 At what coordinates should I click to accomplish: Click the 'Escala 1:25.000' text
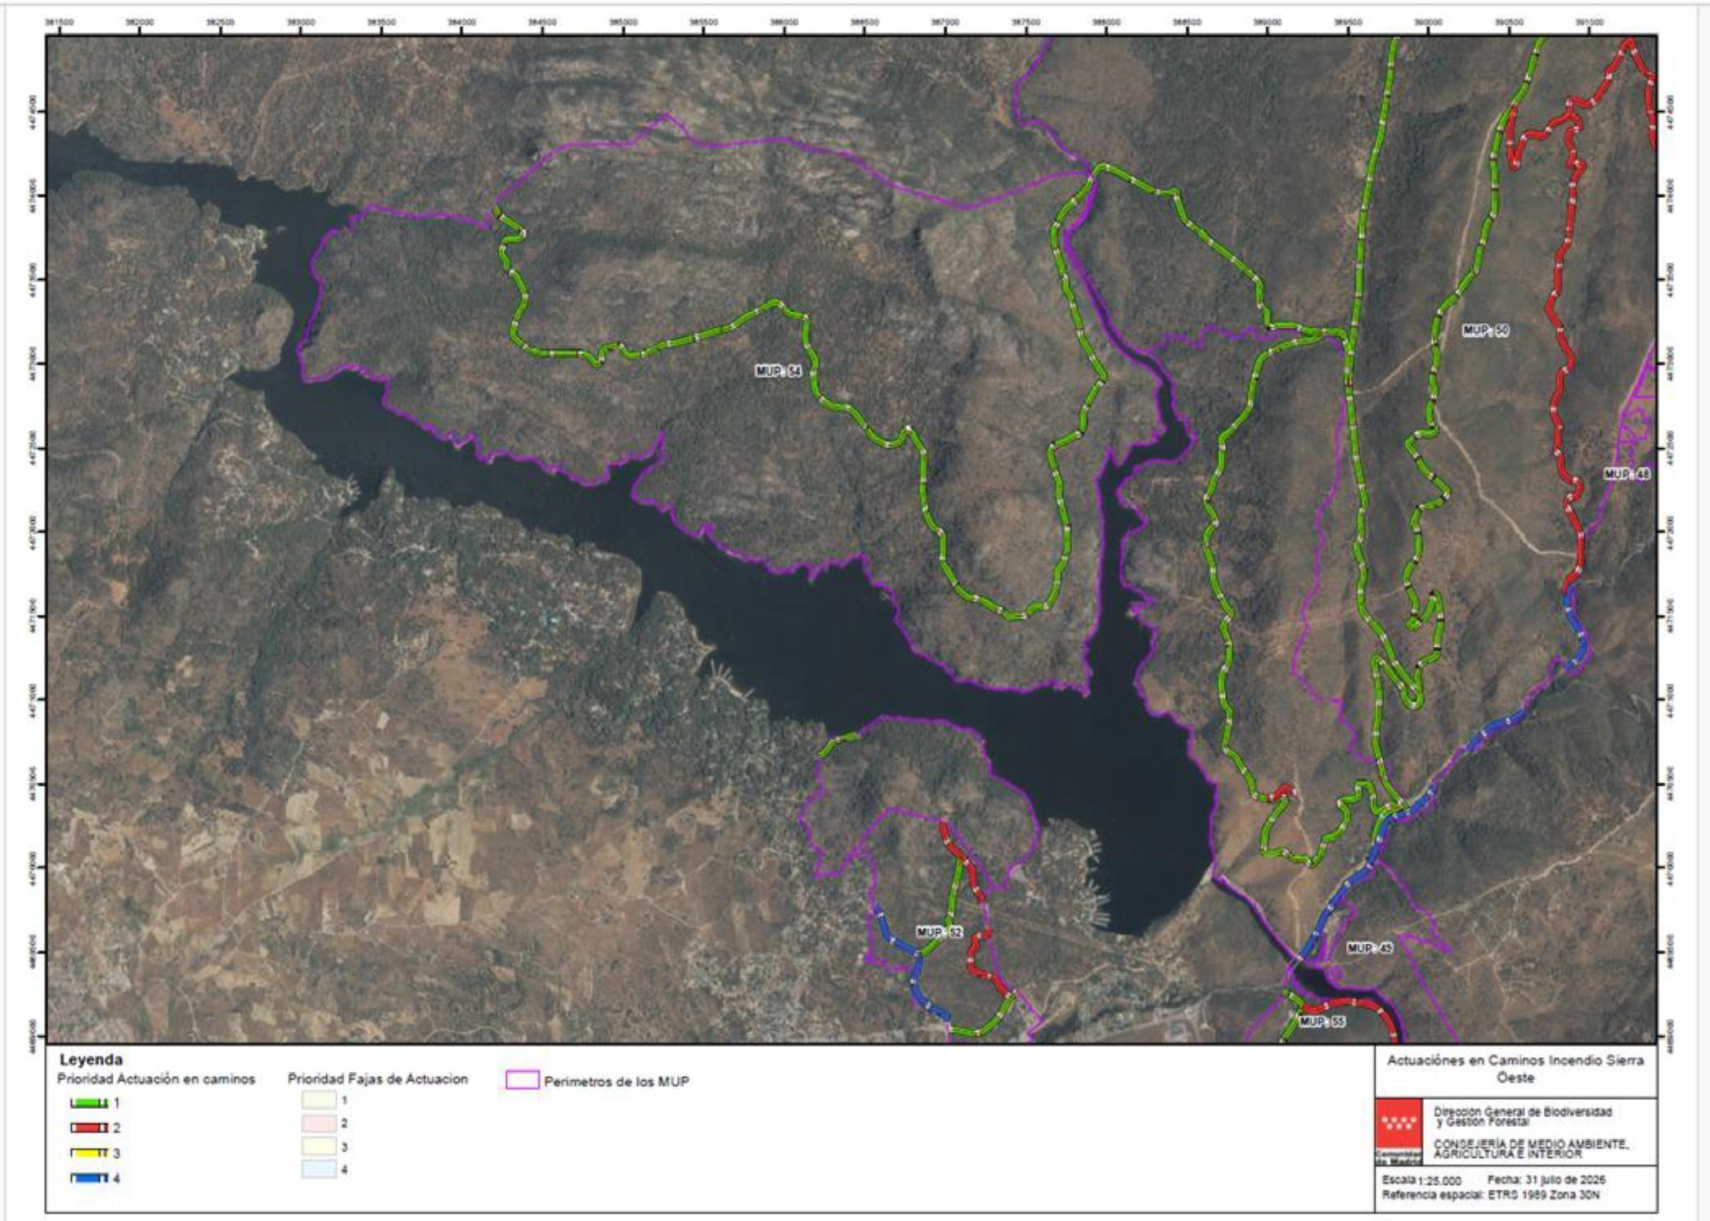(1421, 1180)
